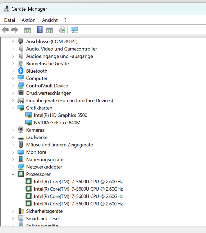Expand the Druckwarteschlangen chevron
Viewport: 206px width, 233px height.
point(13,93)
